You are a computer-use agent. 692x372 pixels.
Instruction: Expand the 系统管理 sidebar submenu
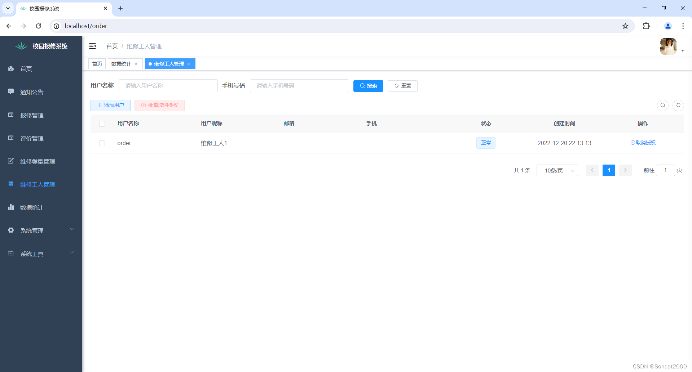pyautogui.click(x=72, y=229)
